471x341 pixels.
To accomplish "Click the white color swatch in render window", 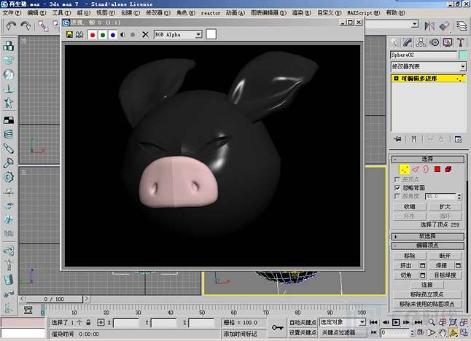I will 211,34.
